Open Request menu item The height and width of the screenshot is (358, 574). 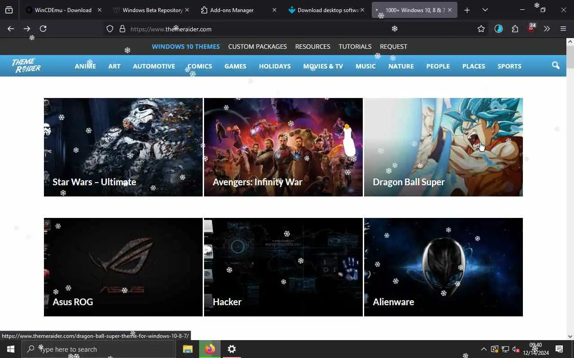[x=393, y=47]
